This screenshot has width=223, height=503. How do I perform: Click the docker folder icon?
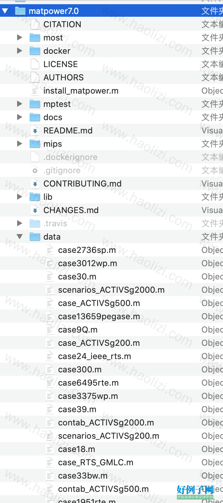pos(35,51)
